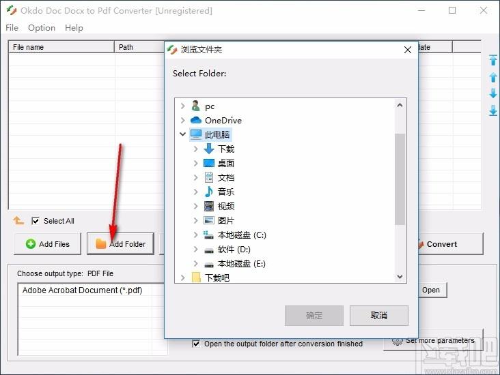Click the 此电脑 computer icon
This screenshot has width=500, height=375.
coord(196,134)
